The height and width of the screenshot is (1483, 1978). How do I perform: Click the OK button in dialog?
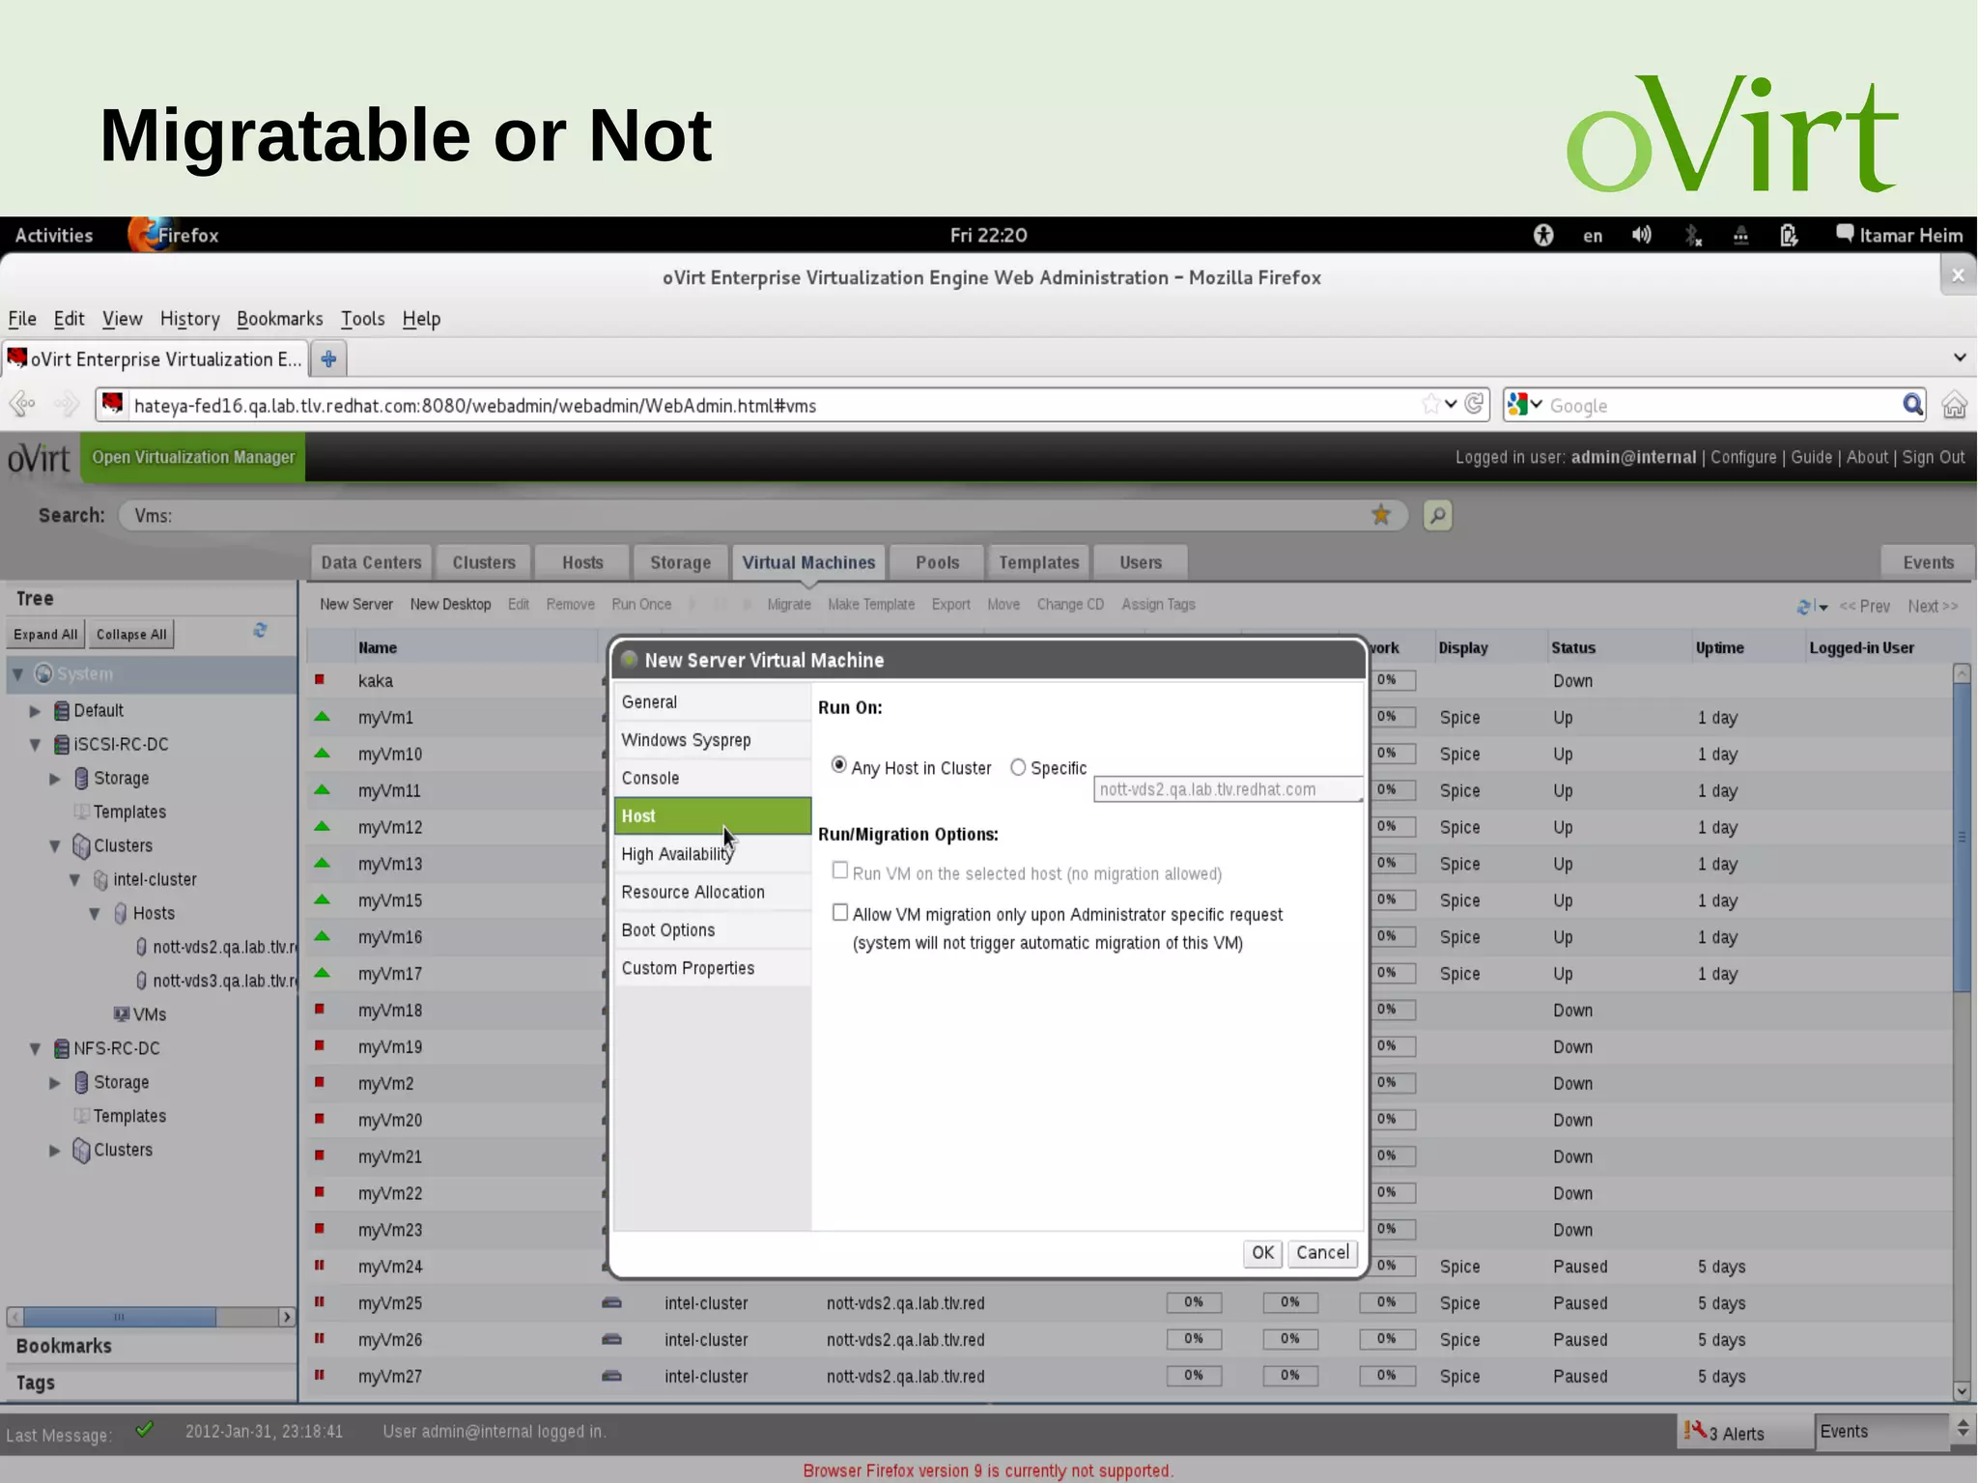click(1262, 1253)
